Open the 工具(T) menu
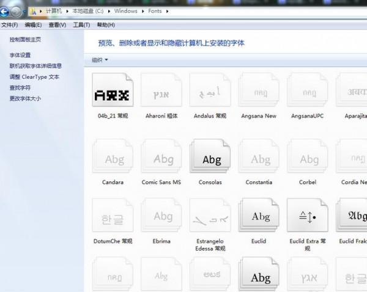367x292 pixels. point(81,25)
